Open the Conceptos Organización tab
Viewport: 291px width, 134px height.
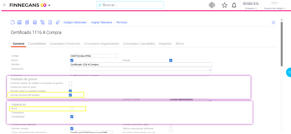click(x=102, y=44)
